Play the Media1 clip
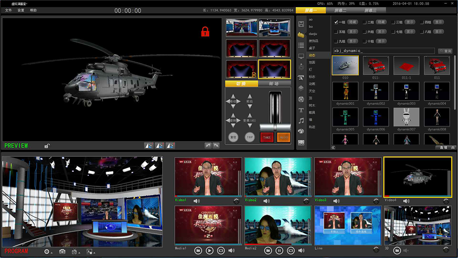Image resolution: width=458 pixels, height=258 pixels. point(209,250)
